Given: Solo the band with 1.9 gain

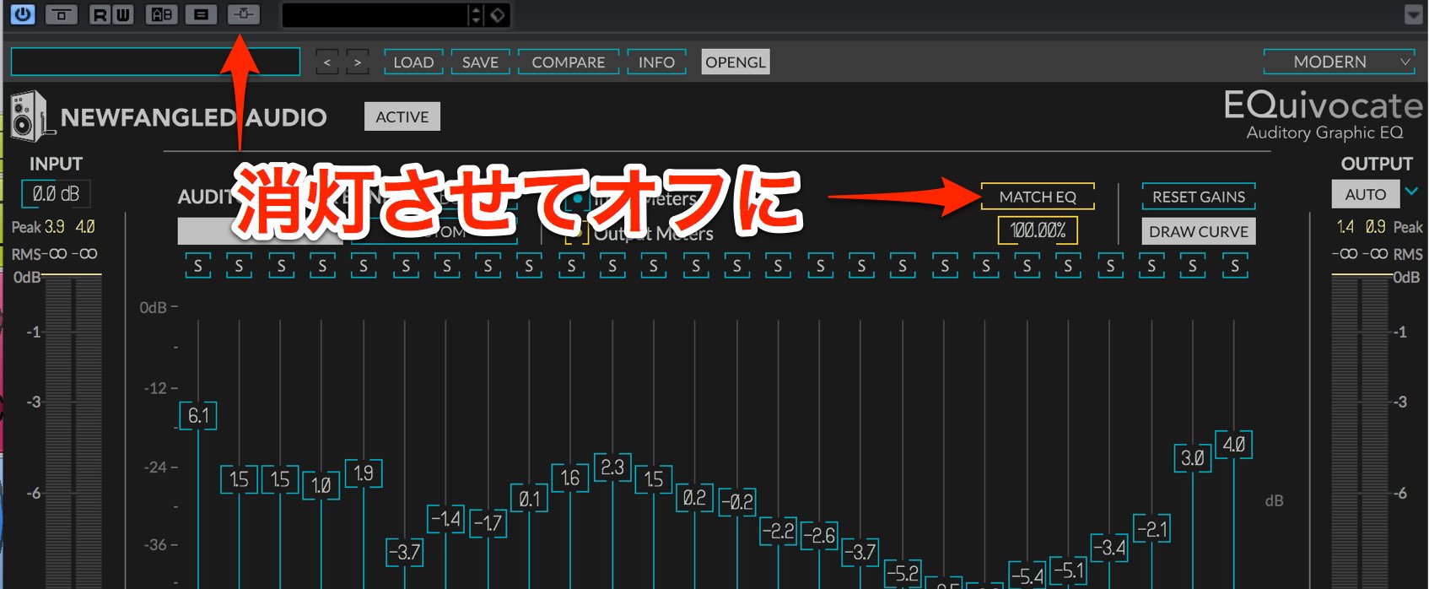Looking at the screenshot, I should tap(364, 267).
